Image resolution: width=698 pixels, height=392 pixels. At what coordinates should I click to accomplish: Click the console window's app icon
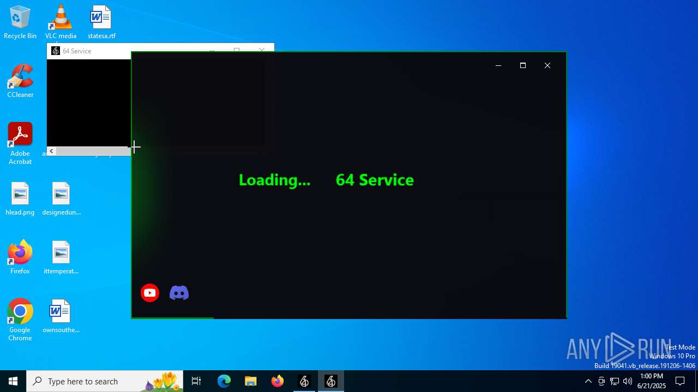55,51
